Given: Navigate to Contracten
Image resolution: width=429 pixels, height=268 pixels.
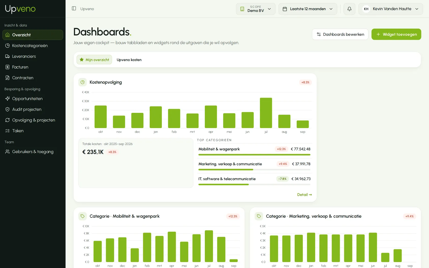Looking at the screenshot, I should point(33,78).
